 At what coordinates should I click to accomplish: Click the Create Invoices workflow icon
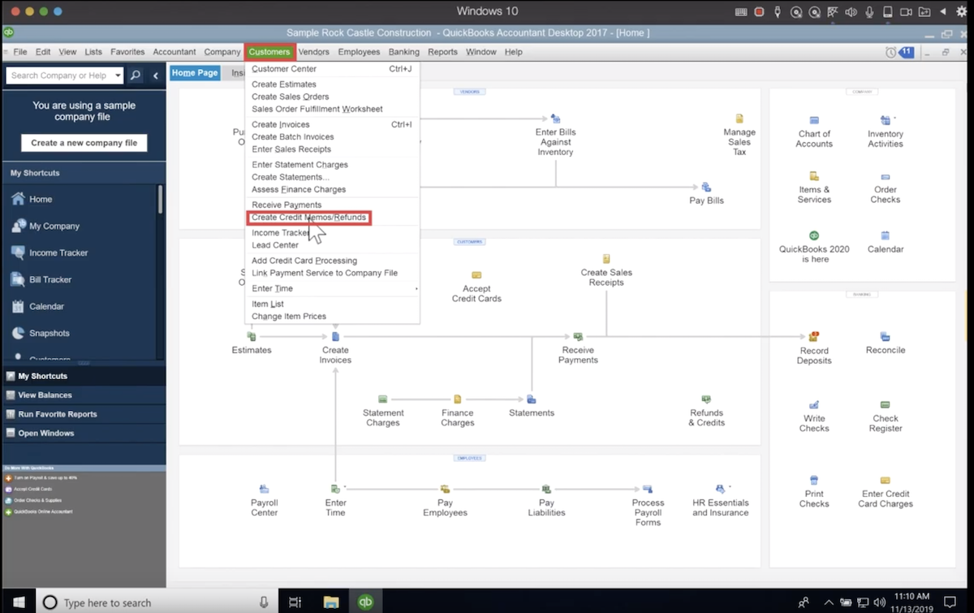tap(335, 336)
